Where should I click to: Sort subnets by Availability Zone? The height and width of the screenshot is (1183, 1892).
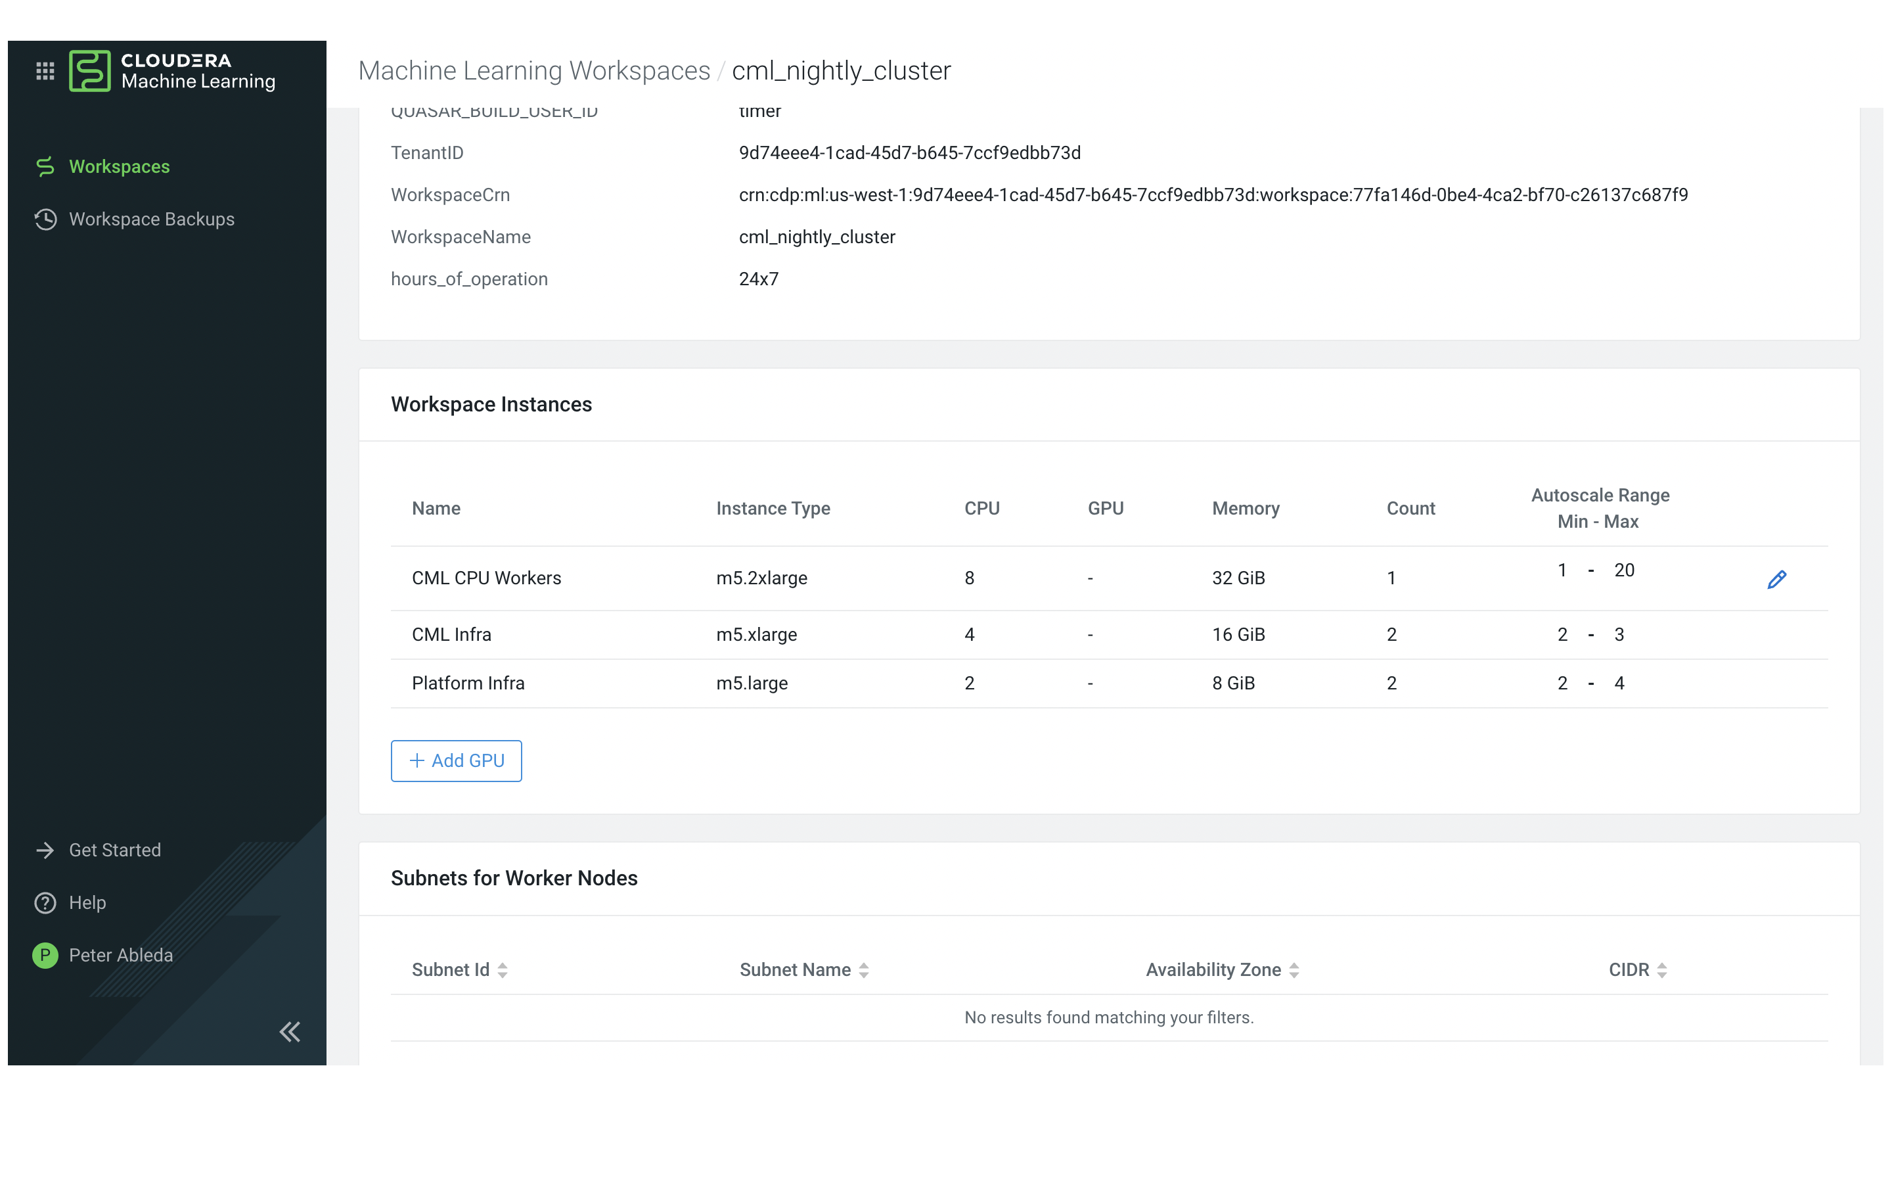click(x=1295, y=969)
